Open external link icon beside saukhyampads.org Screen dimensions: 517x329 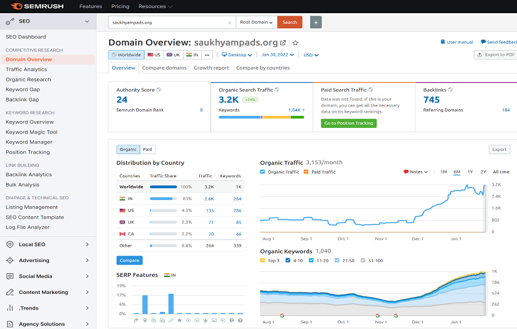[283, 43]
